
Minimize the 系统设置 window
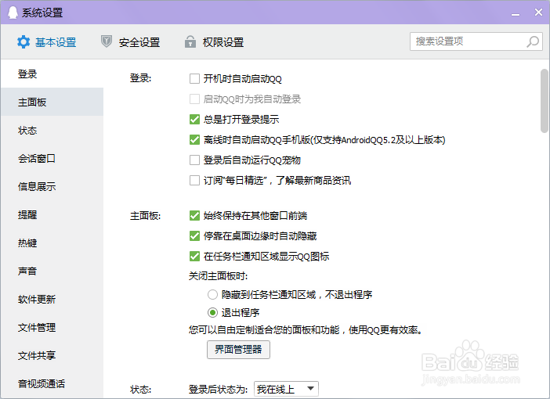(x=516, y=13)
